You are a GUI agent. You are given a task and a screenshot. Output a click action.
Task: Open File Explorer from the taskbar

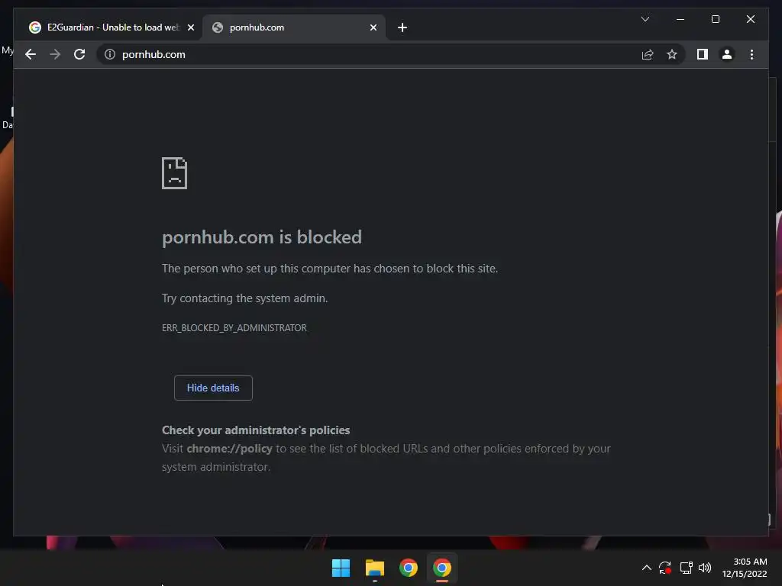(x=374, y=568)
